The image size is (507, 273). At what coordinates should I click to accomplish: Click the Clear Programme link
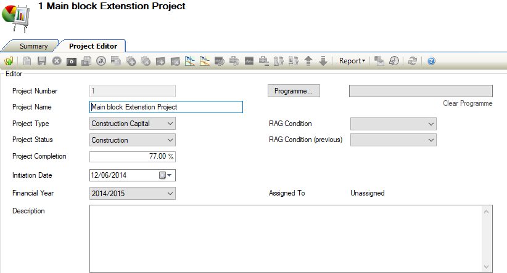coord(467,103)
